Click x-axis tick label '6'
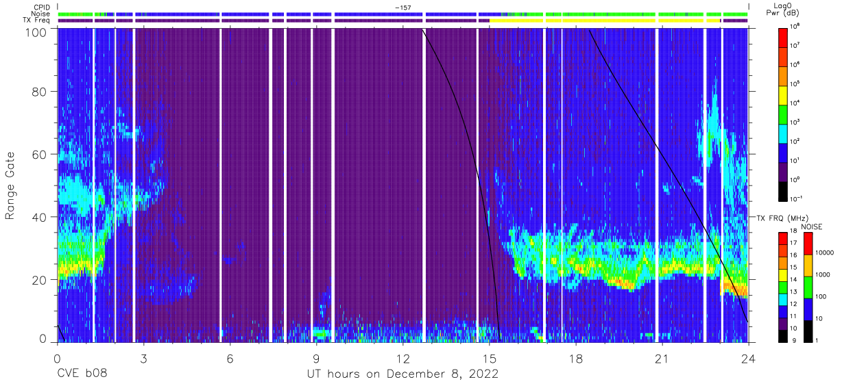This screenshot has height=388, width=842. point(230,359)
